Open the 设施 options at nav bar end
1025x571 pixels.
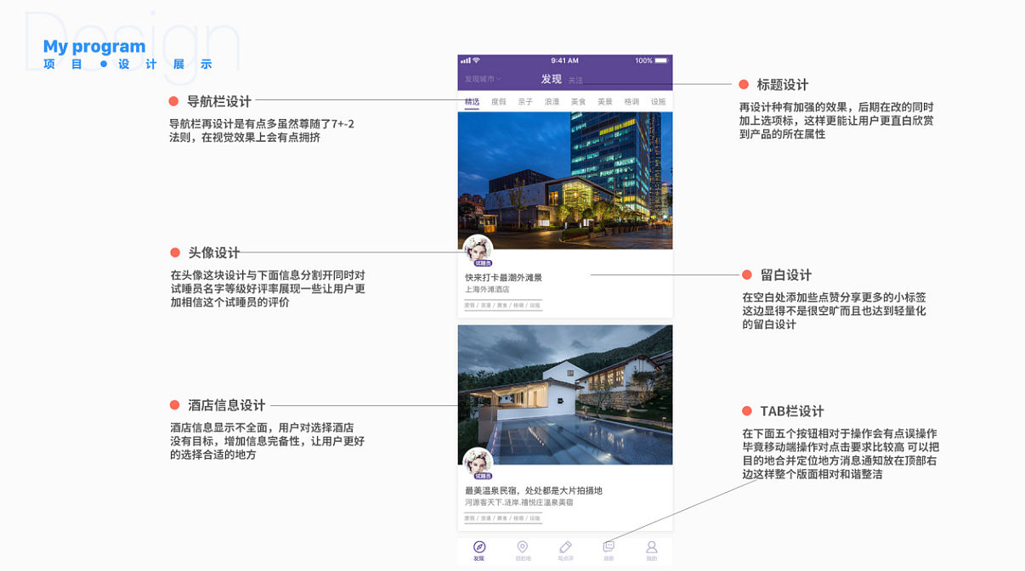[x=658, y=101]
